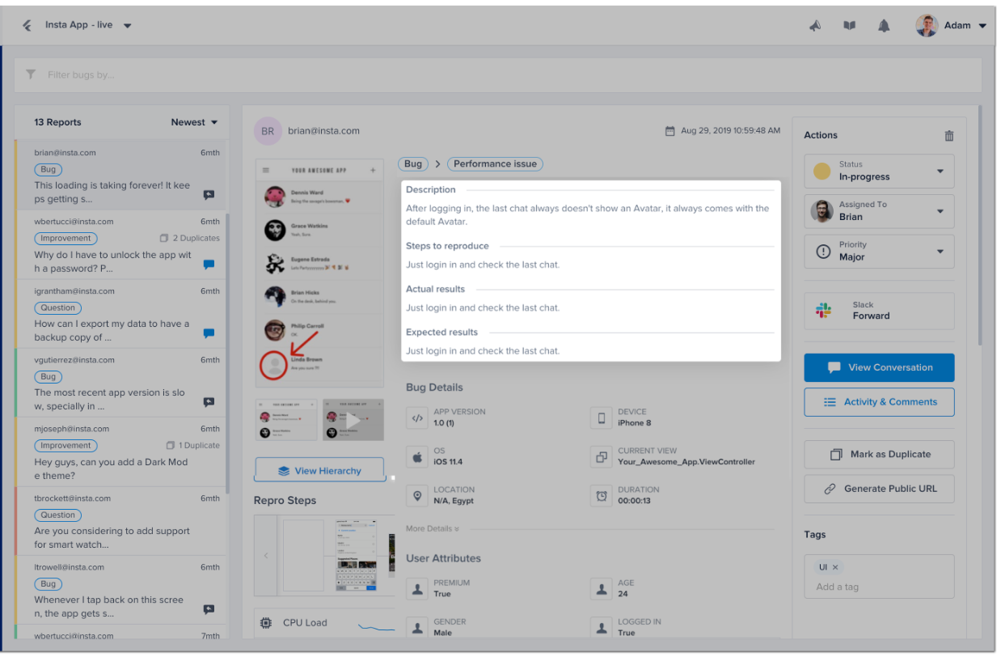Click the device phone icon
The image size is (1001, 657).
pyautogui.click(x=602, y=418)
